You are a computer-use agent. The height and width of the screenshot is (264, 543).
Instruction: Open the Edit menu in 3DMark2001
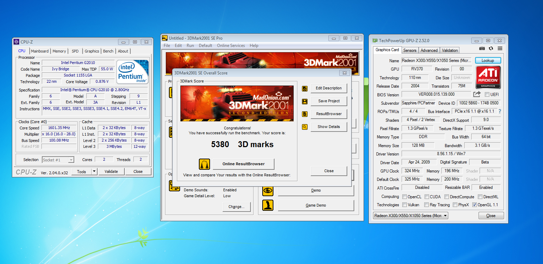click(x=178, y=46)
